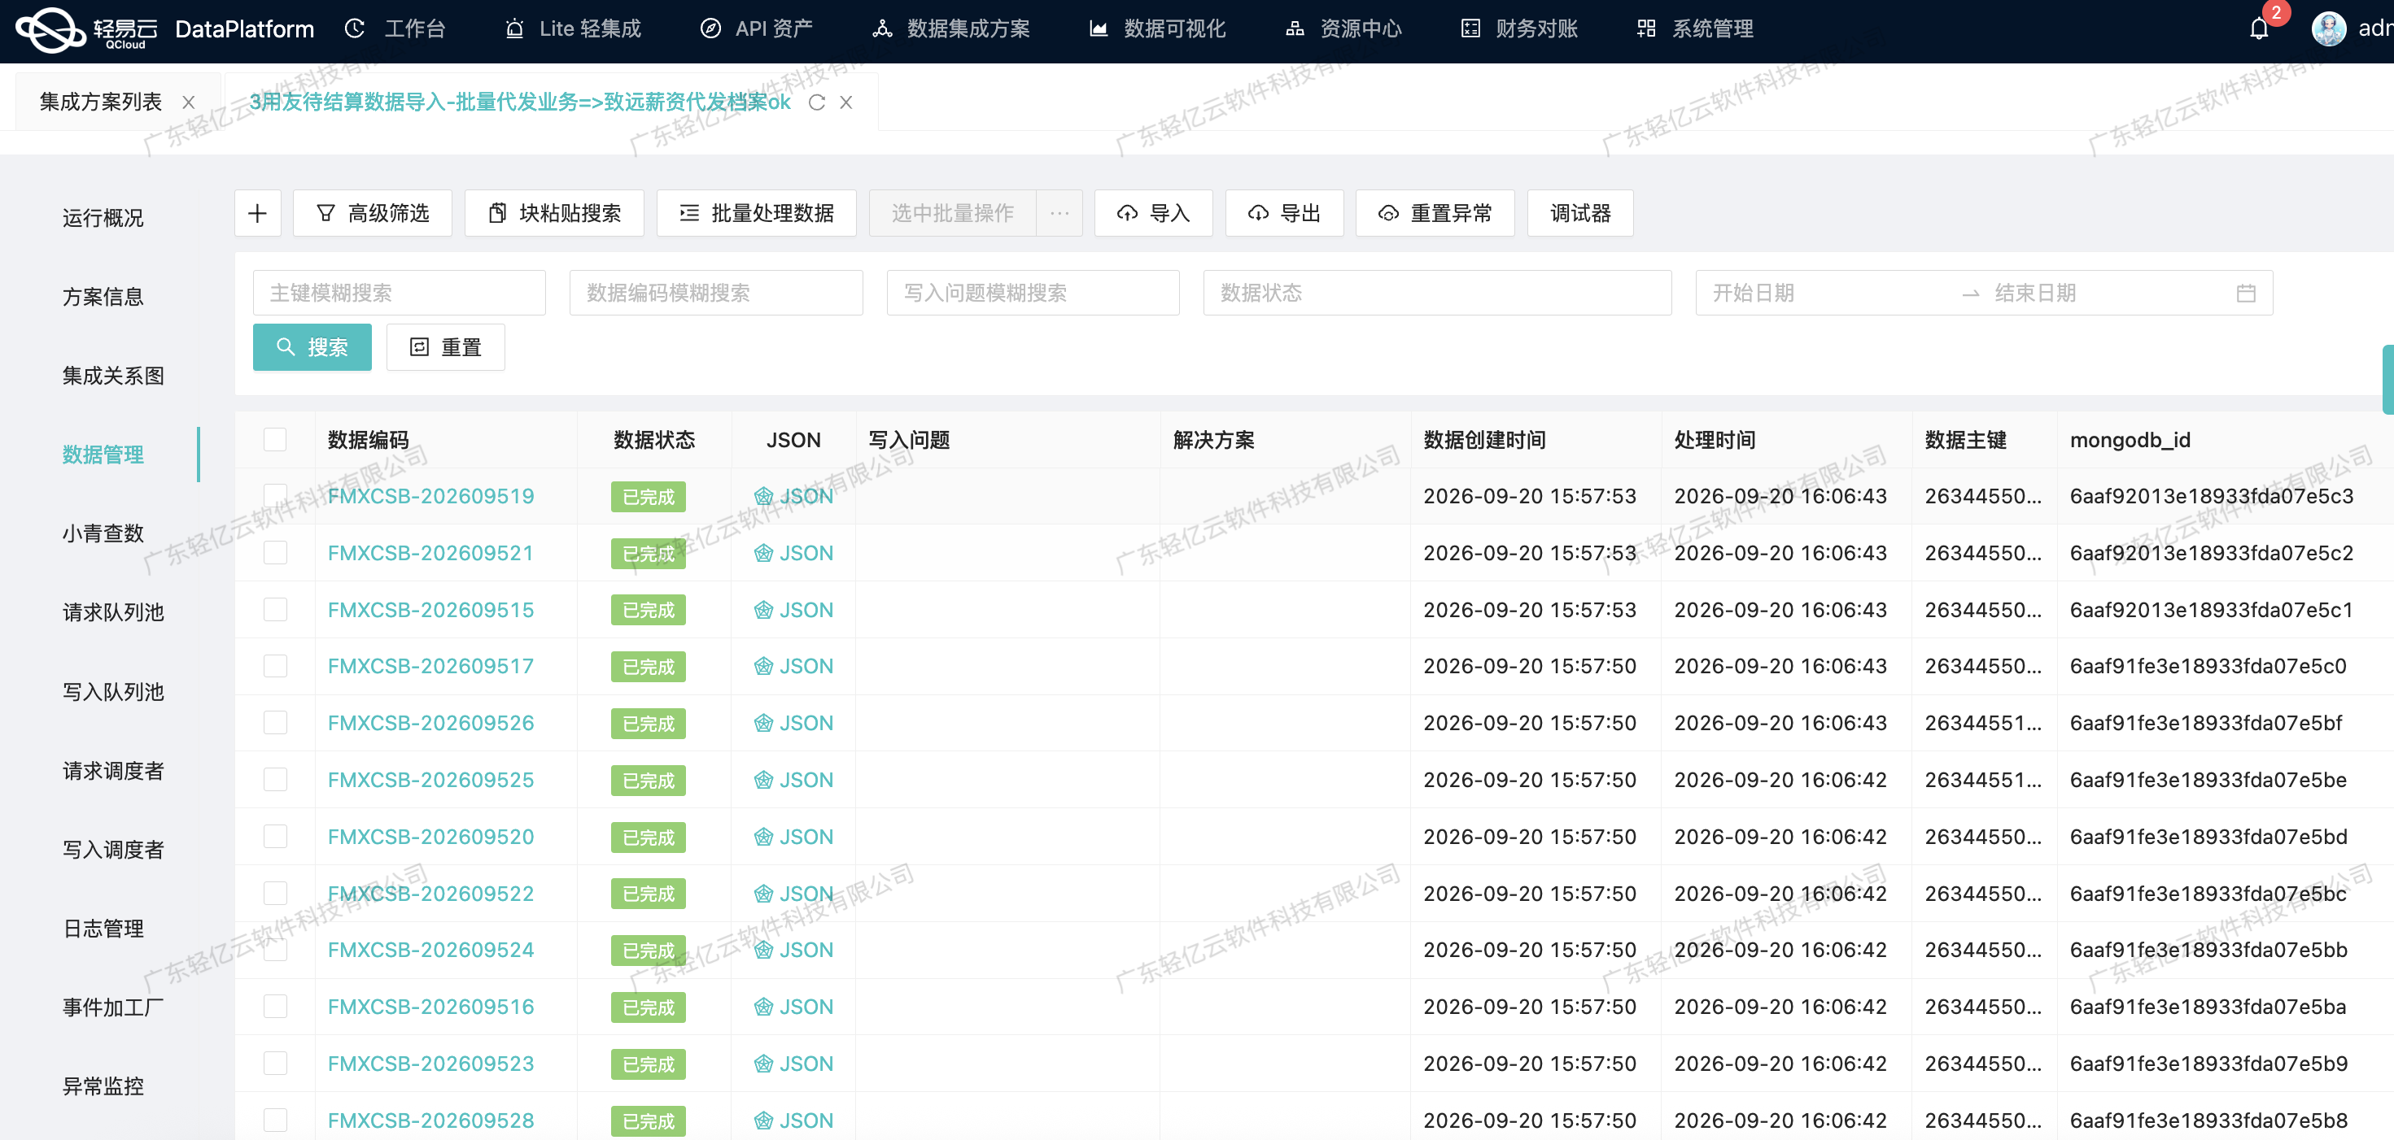Click the admin user avatar
This screenshot has height=1140, width=2394.
click(x=2328, y=28)
